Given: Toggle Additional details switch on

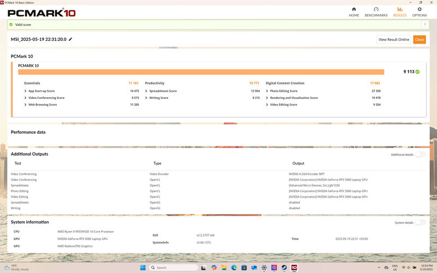Looking at the screenshot, I should [420, 155].
